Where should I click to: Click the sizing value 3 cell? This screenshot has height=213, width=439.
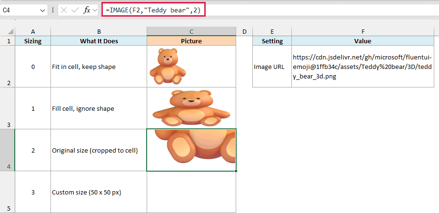33,192
